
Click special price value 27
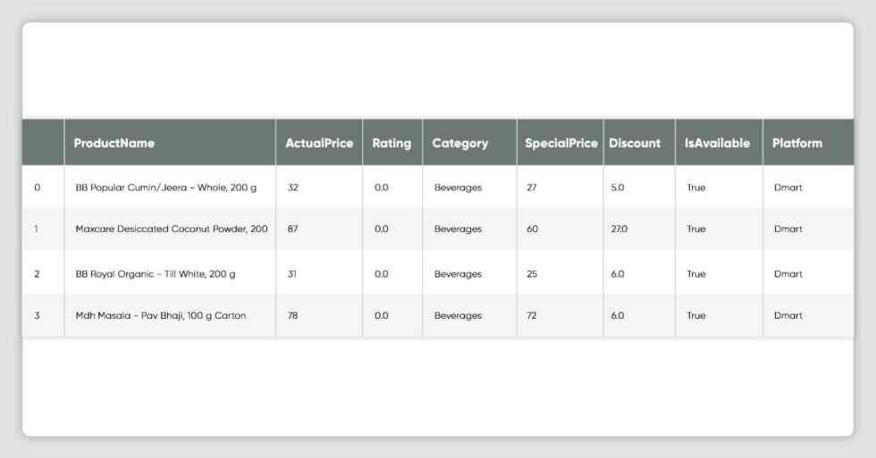click(531, 187)
